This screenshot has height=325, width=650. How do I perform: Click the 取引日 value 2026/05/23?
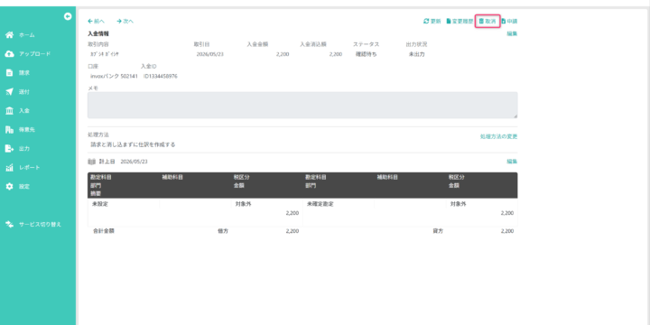pos(210,54)
